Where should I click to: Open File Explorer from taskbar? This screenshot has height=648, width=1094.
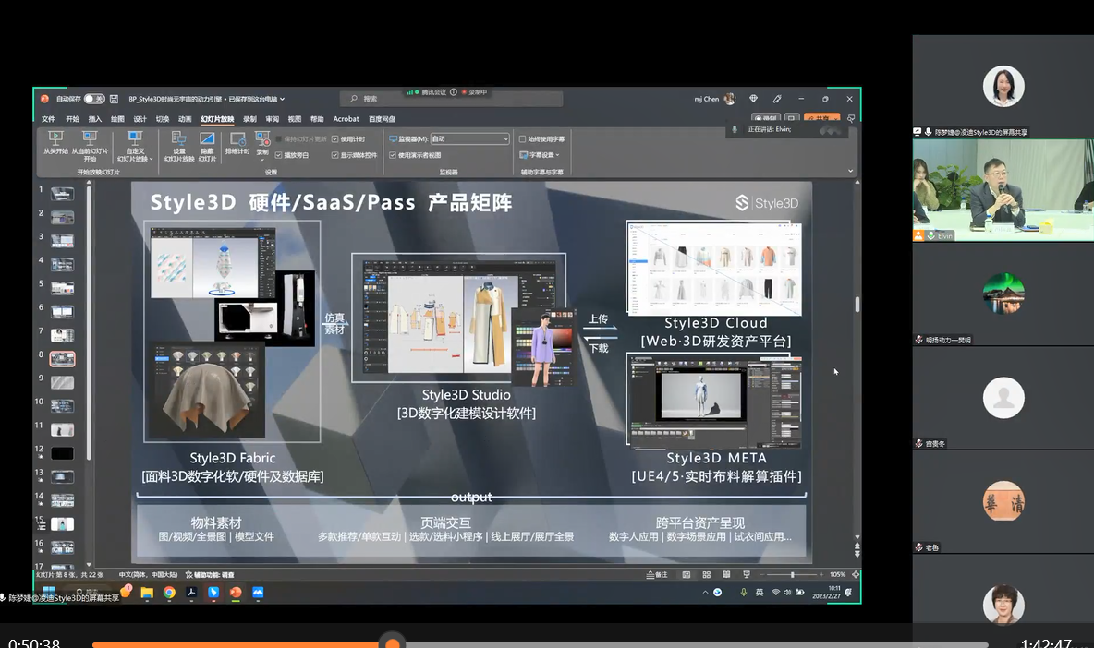point(147,593)
